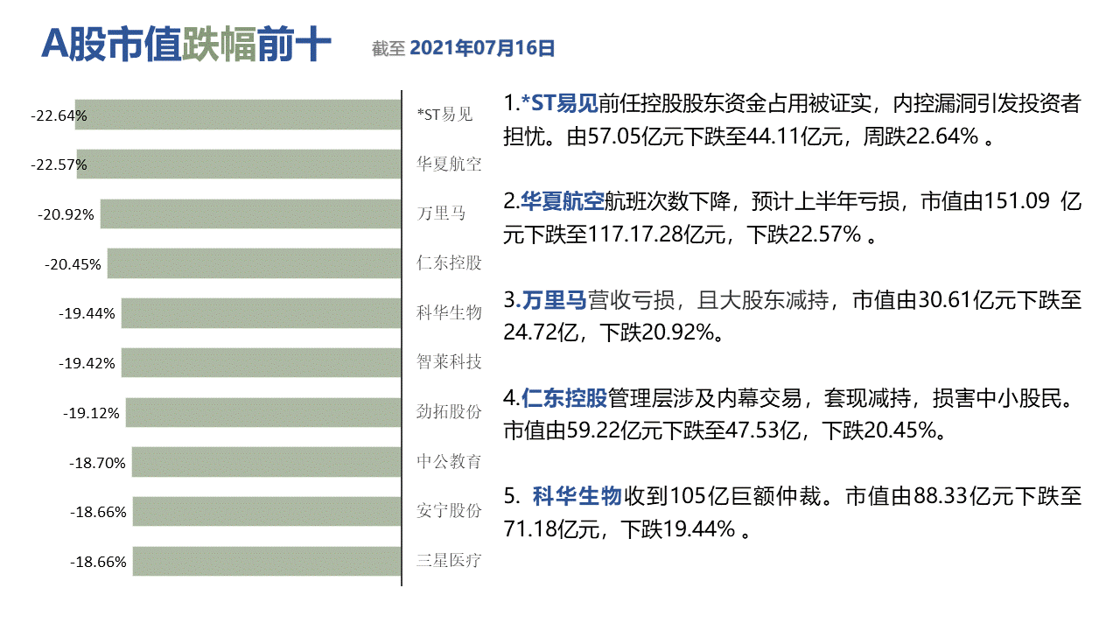Click the text 周跌22.64%
This screenshot has height=630, width=1120.
click(920, 137)
